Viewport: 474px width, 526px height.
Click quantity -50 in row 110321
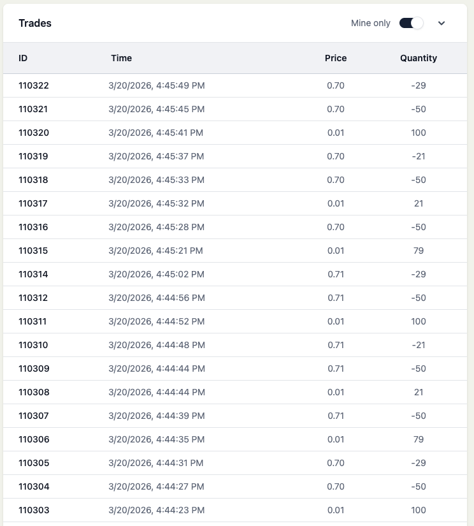(419, 109)
